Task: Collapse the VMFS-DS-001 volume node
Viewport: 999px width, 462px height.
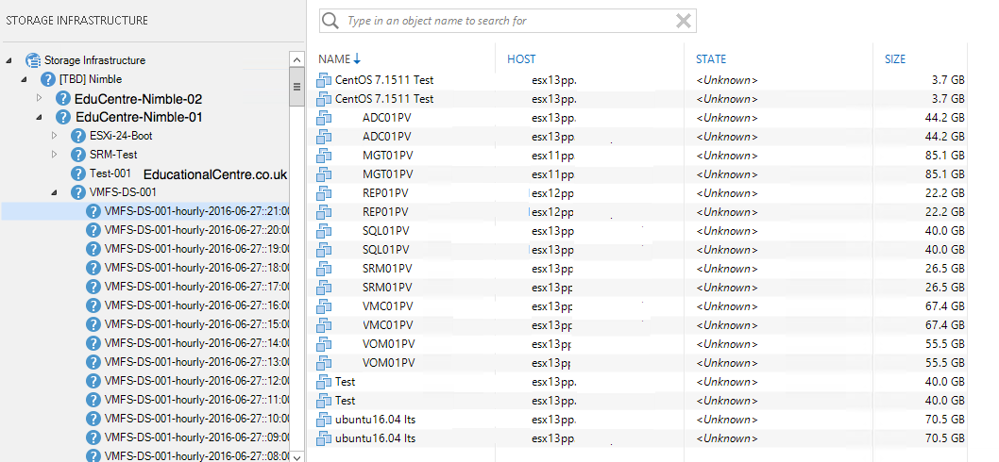Action: [x=54, y=192]
